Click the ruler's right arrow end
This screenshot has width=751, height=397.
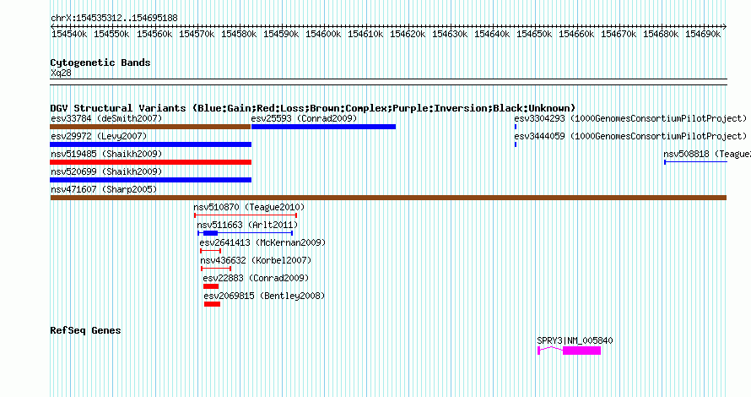725,26
